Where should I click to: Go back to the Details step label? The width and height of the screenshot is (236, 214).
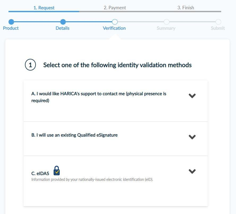(x=63, y=28)
